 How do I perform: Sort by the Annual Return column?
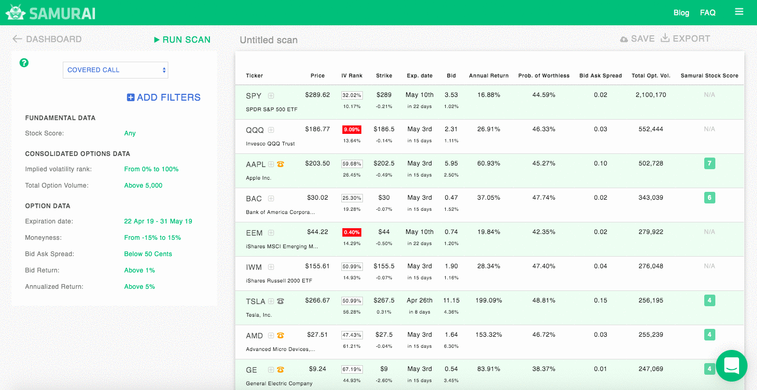pos(489,76)
